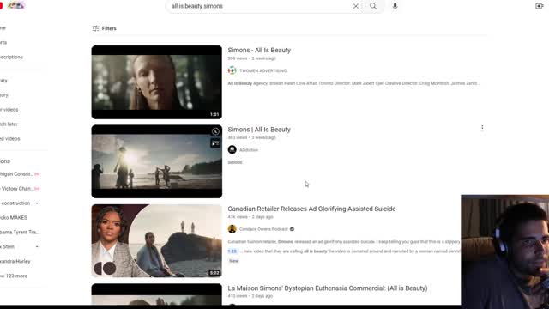Play the 'Simons - All Is Beauty' thumbnail
Screen dimensions: 549x309
[156, 82]
